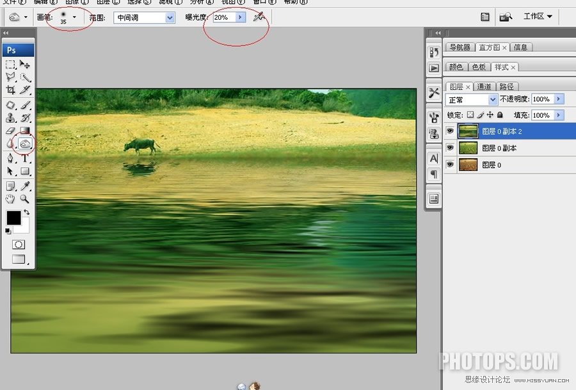Select the Quick Selection wand tool
This screenshot has height=390, width=576.
coord(24,77)
